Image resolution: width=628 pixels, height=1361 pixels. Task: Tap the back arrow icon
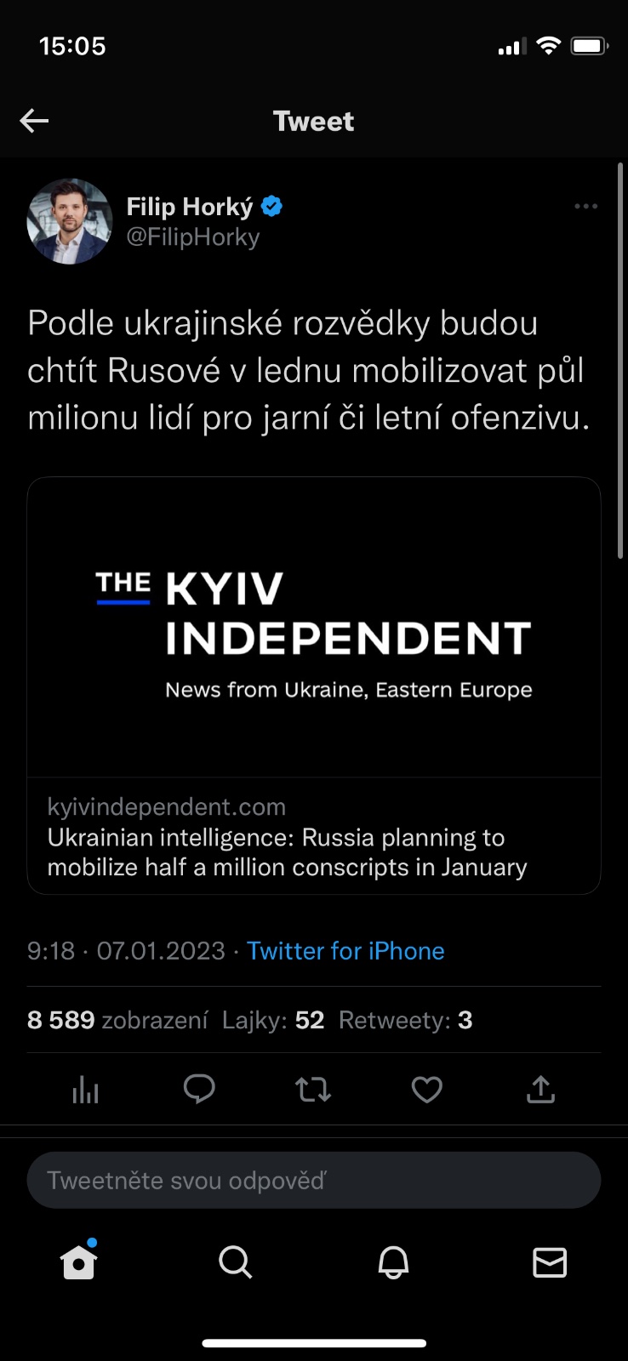34,121
